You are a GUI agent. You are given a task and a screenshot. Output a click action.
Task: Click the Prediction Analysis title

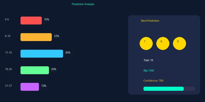[x=83, y=4]
